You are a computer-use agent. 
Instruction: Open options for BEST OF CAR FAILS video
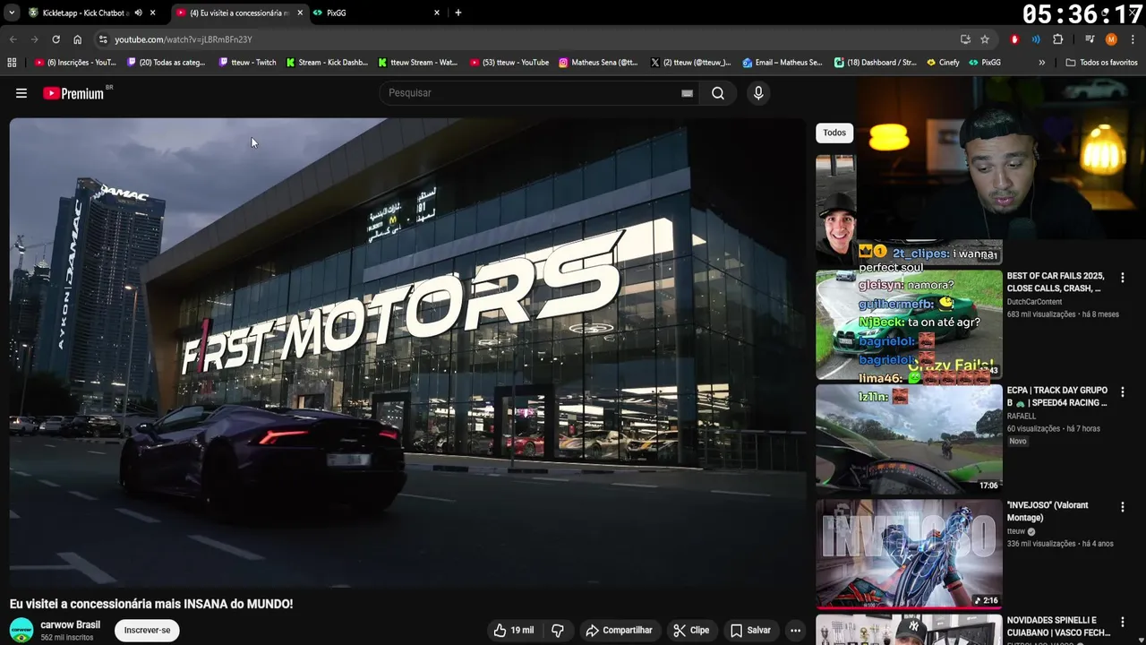click(1123, 278)
